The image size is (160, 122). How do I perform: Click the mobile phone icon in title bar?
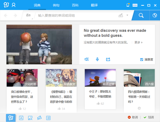128,5
